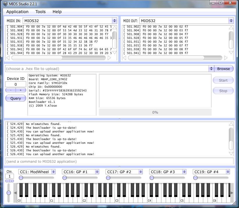Click the CC16: GP #1 slider knob
239x208 pixels.
[65, 178]
